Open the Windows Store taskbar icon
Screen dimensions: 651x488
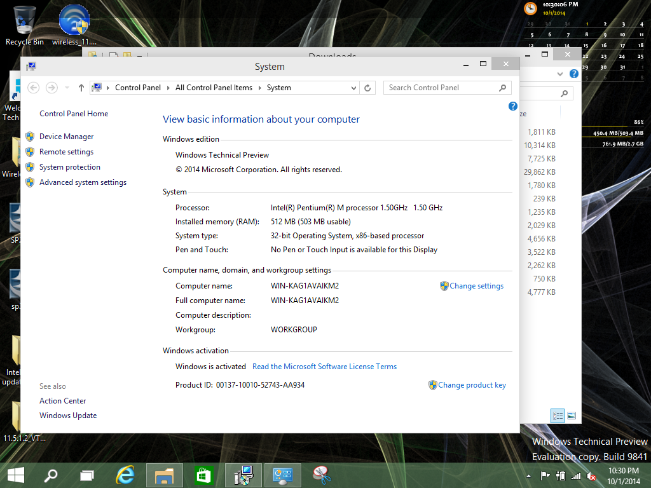tap(203, 475)
